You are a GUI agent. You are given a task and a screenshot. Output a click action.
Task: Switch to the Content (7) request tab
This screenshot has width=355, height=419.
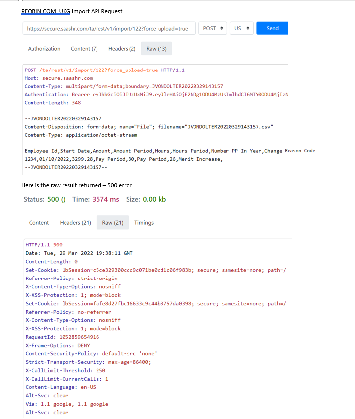(x=84, y=49)
